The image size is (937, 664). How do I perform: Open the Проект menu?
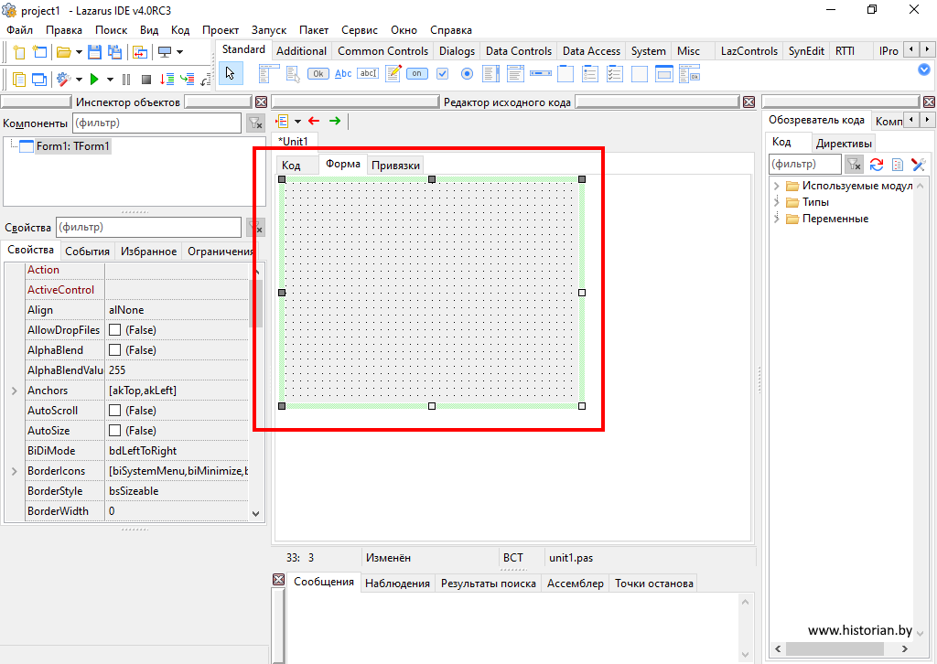[220, 29]
